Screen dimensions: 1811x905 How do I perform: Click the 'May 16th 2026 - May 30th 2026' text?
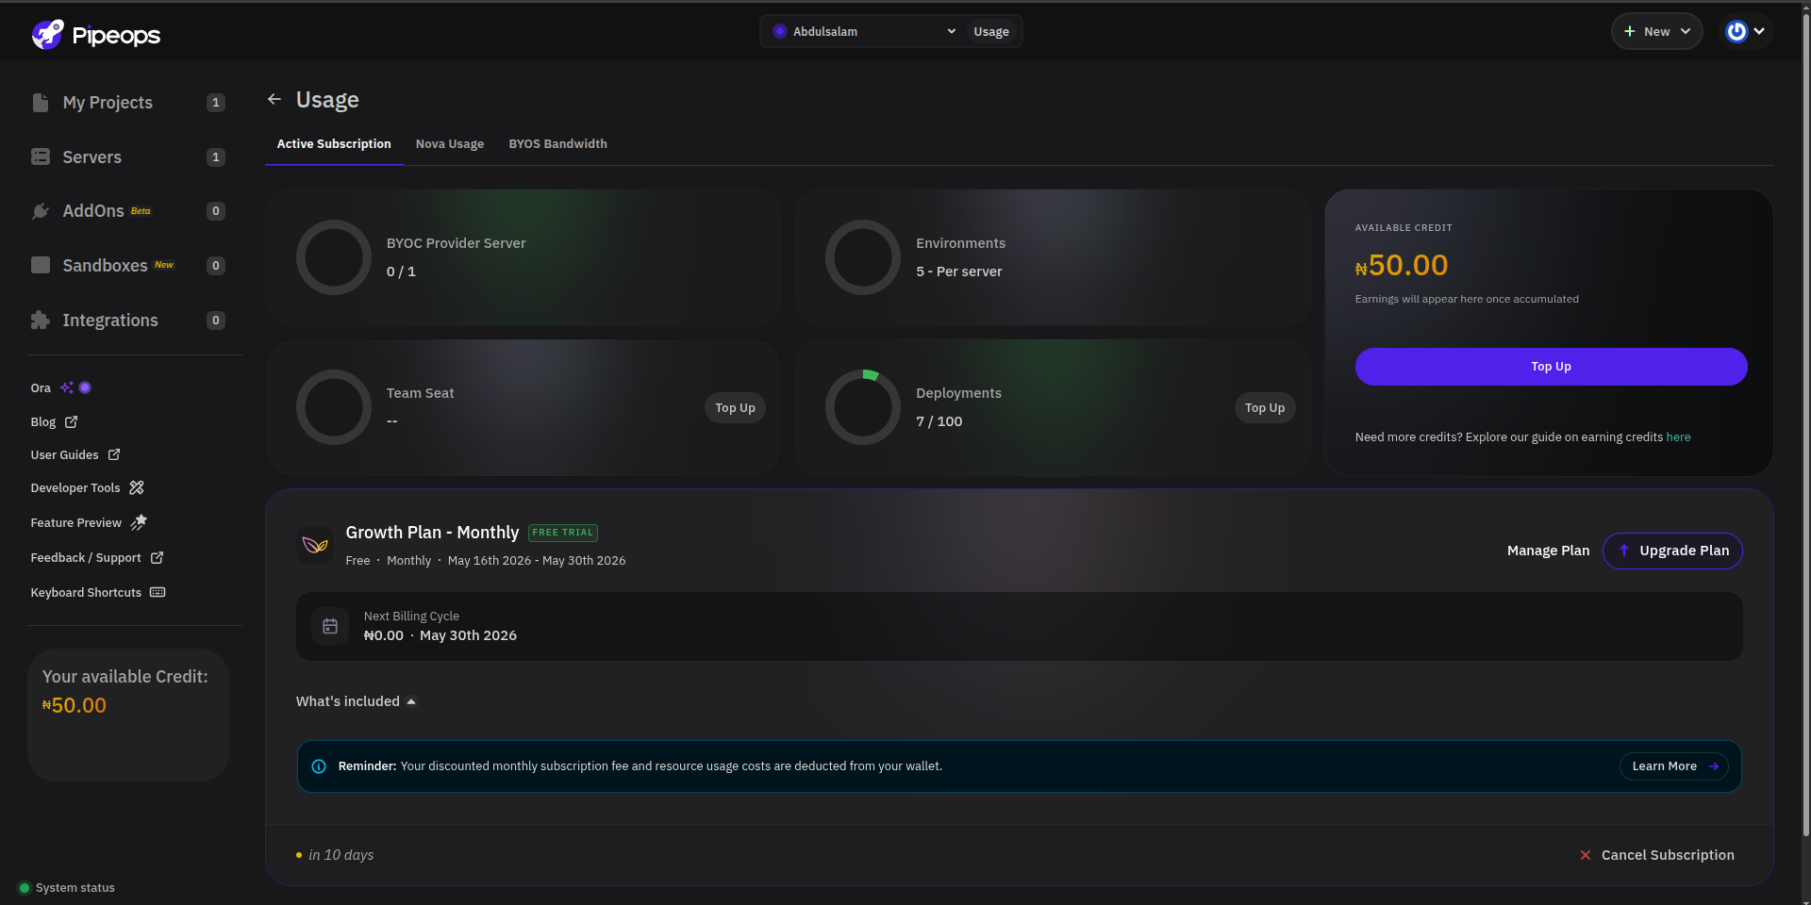coord(537,561)
